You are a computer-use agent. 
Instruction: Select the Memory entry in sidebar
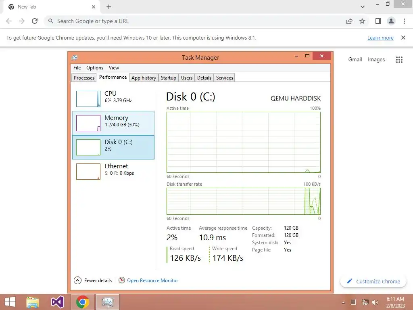click(x=113, y=123)
